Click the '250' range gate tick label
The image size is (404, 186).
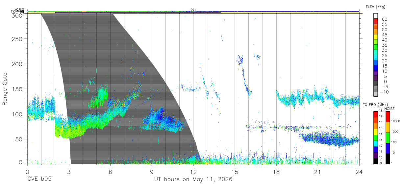tap(17, 39)
